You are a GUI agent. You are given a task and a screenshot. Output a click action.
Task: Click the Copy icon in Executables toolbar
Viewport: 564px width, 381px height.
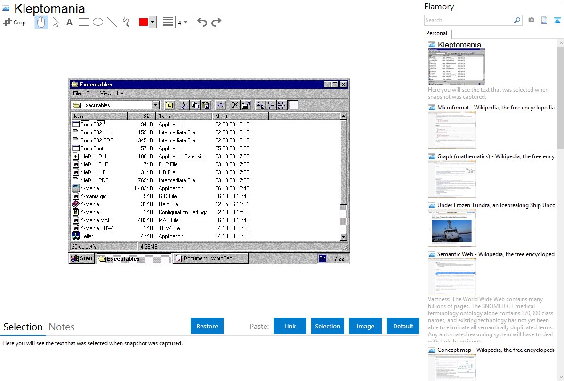pos(195,105)
